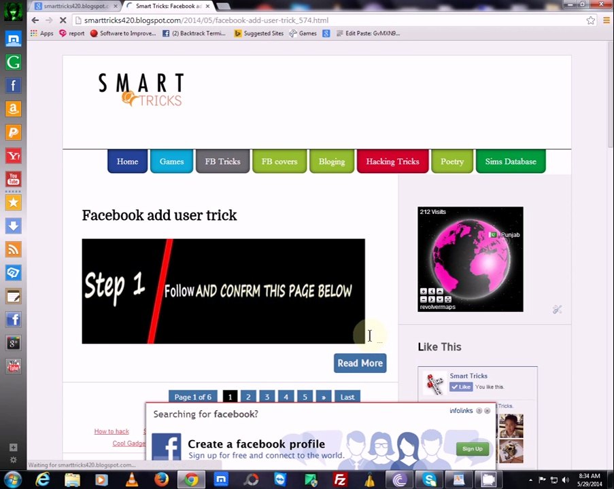The image size is (614, 489).
Task: Open the Games menu item
Action: coord(171,161)
